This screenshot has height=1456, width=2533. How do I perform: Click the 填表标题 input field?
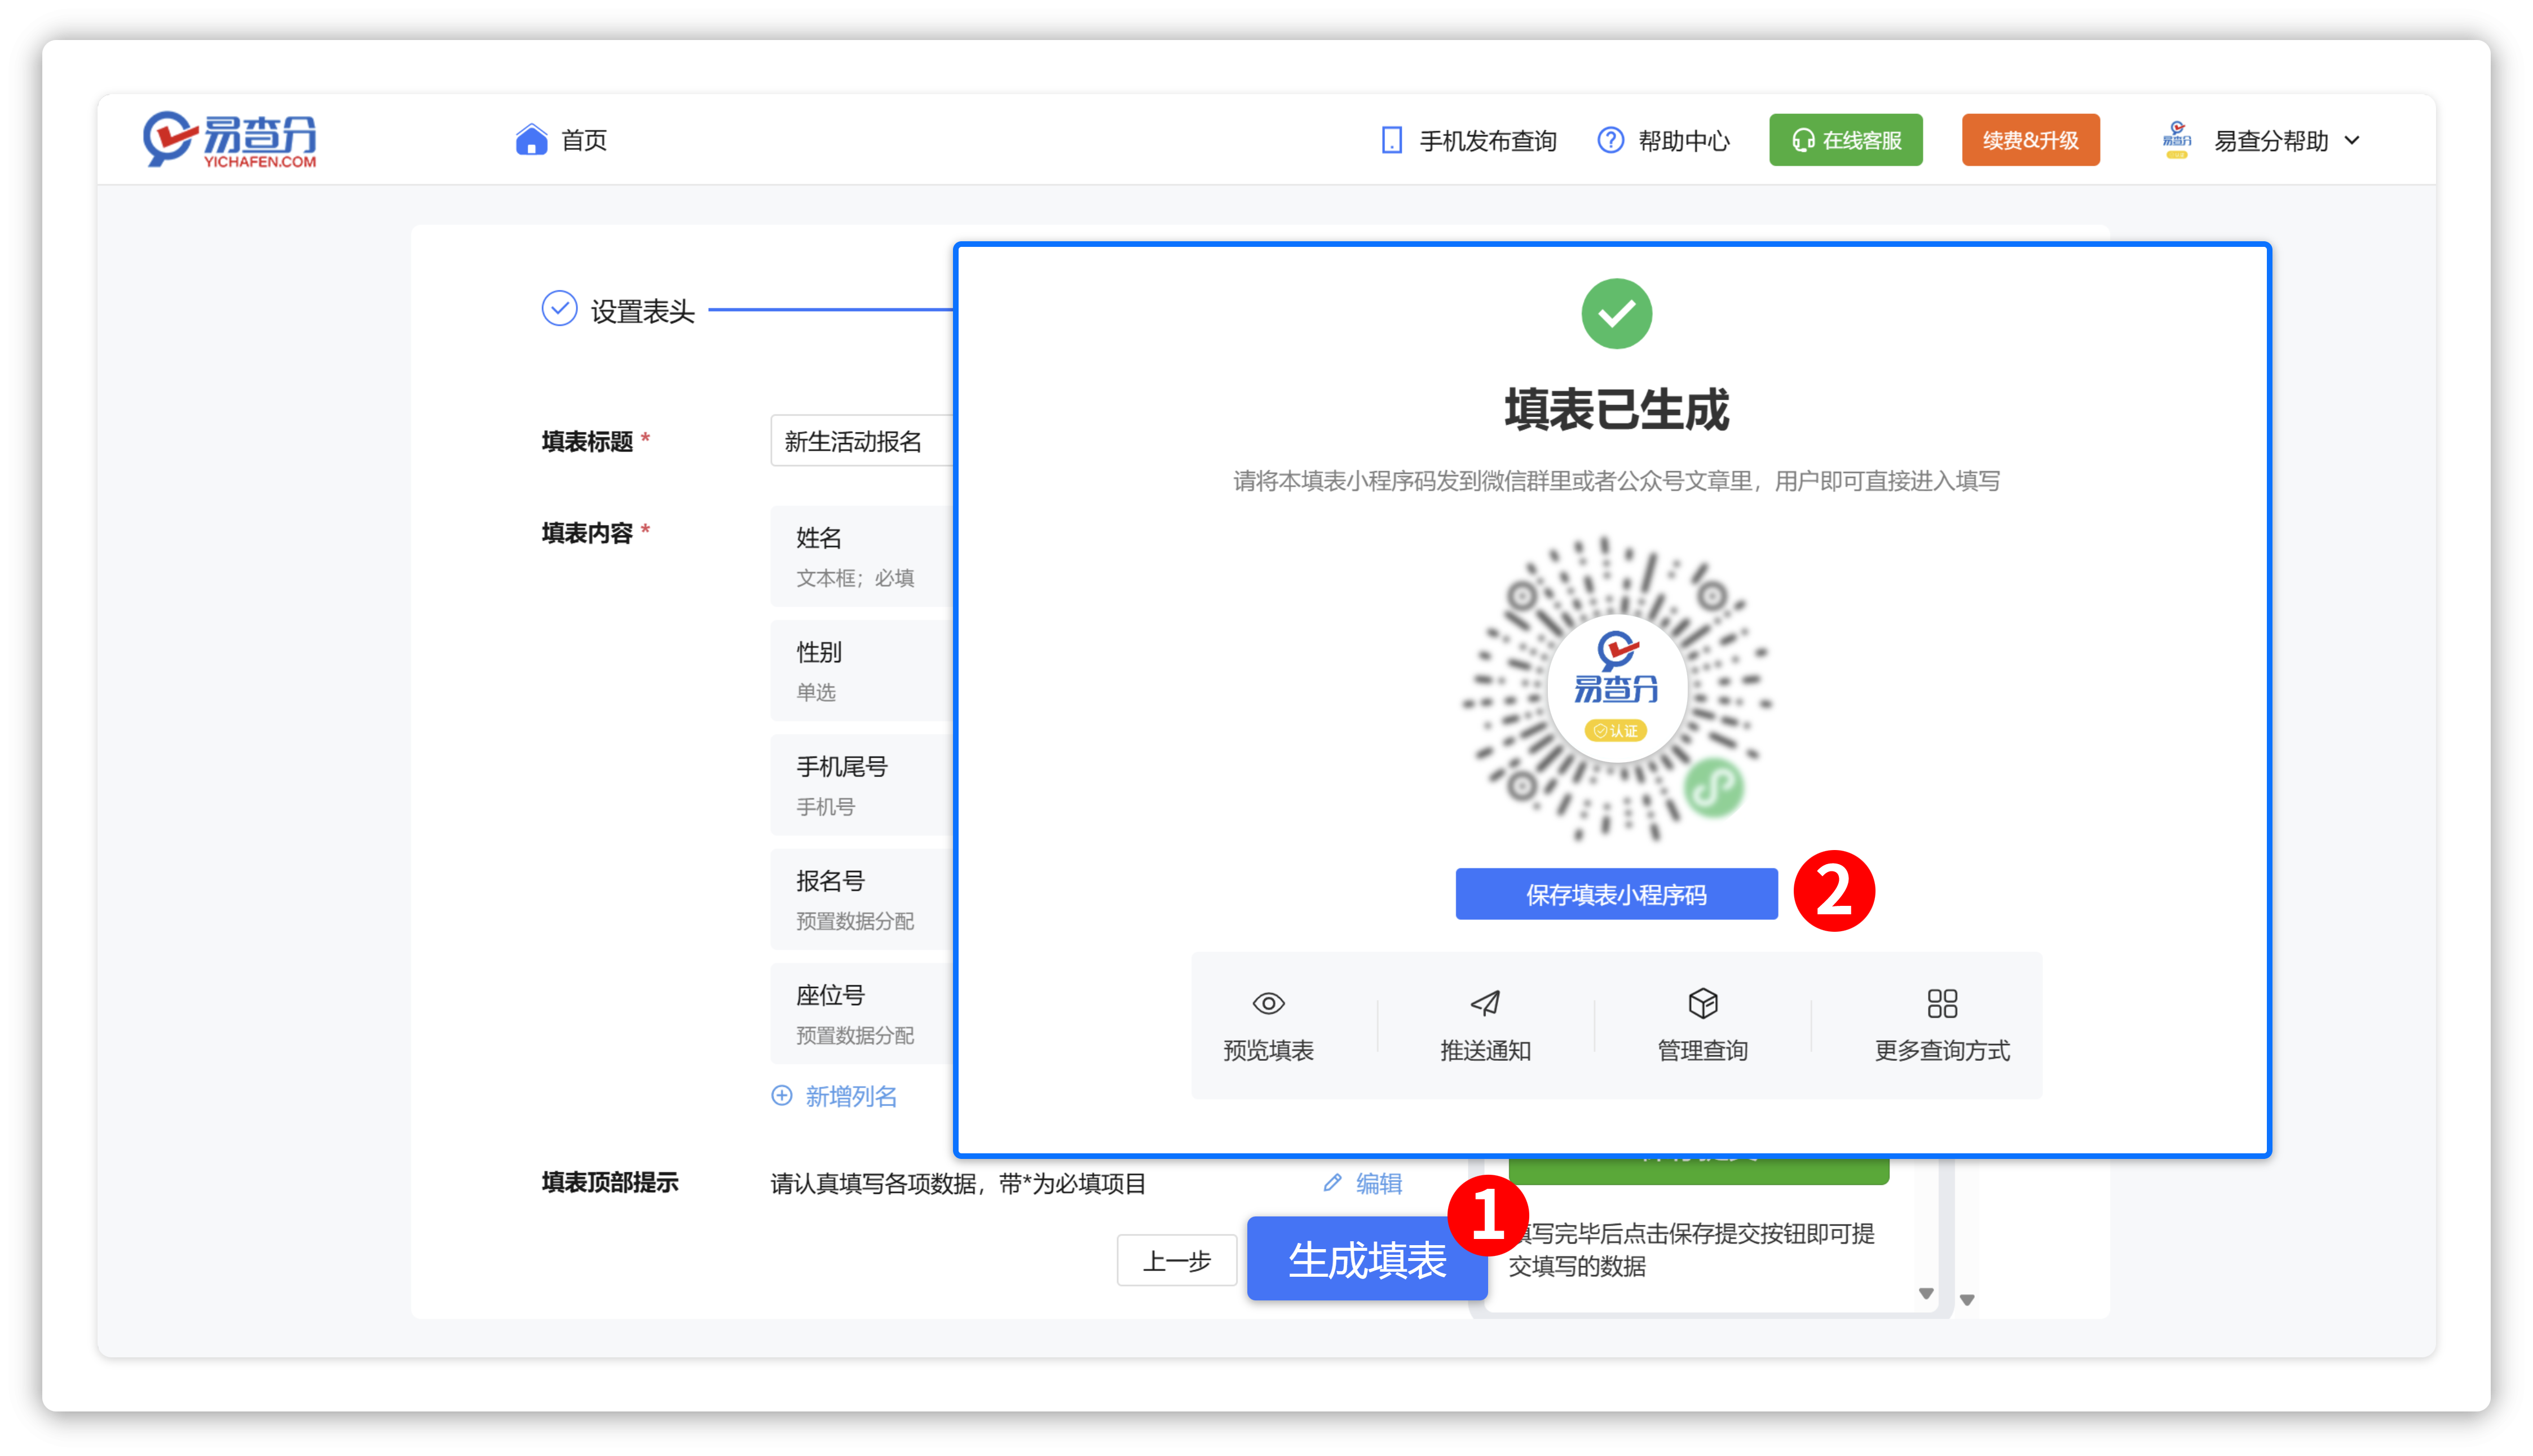(x=861, y=441)
